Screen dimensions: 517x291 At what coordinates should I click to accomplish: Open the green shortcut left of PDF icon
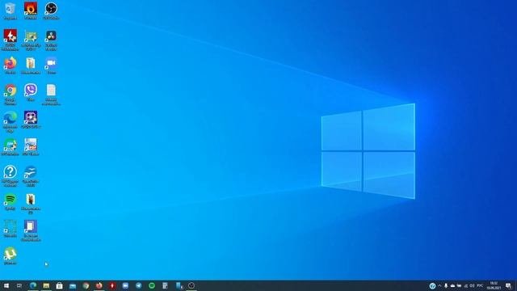[11, 146]
